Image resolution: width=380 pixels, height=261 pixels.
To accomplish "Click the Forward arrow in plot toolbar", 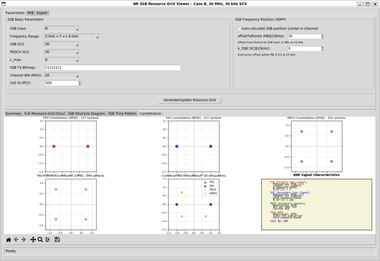I will [23, 240].
